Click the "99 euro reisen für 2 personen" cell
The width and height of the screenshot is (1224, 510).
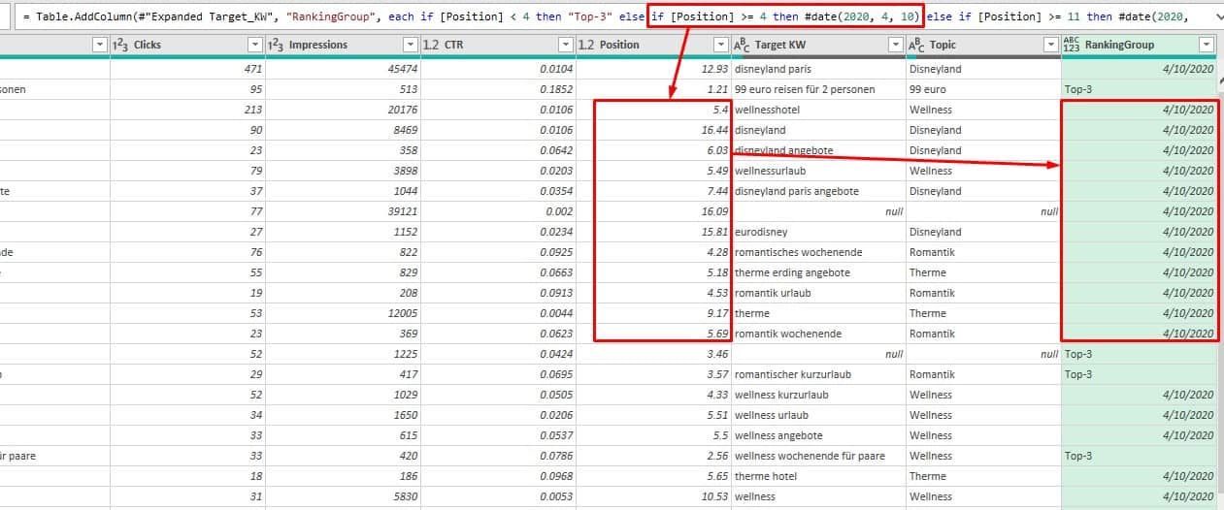[818, 89]
